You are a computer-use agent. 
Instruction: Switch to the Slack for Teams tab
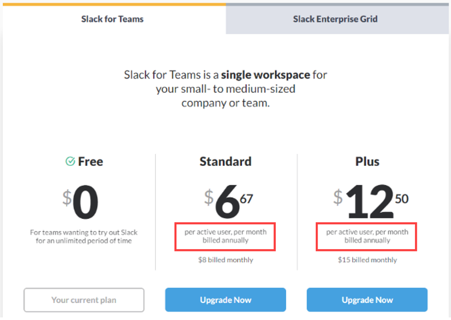(112, 19)
